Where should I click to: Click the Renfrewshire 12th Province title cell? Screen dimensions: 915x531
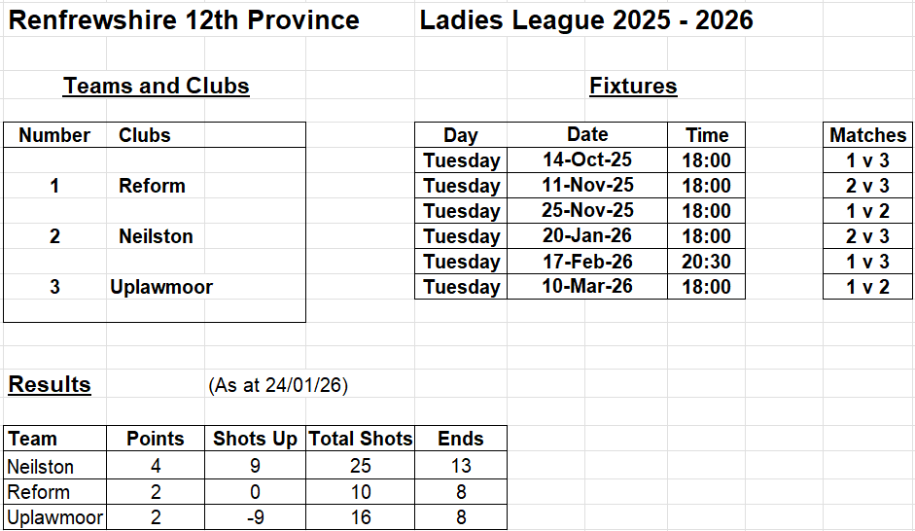coord(184,20)
